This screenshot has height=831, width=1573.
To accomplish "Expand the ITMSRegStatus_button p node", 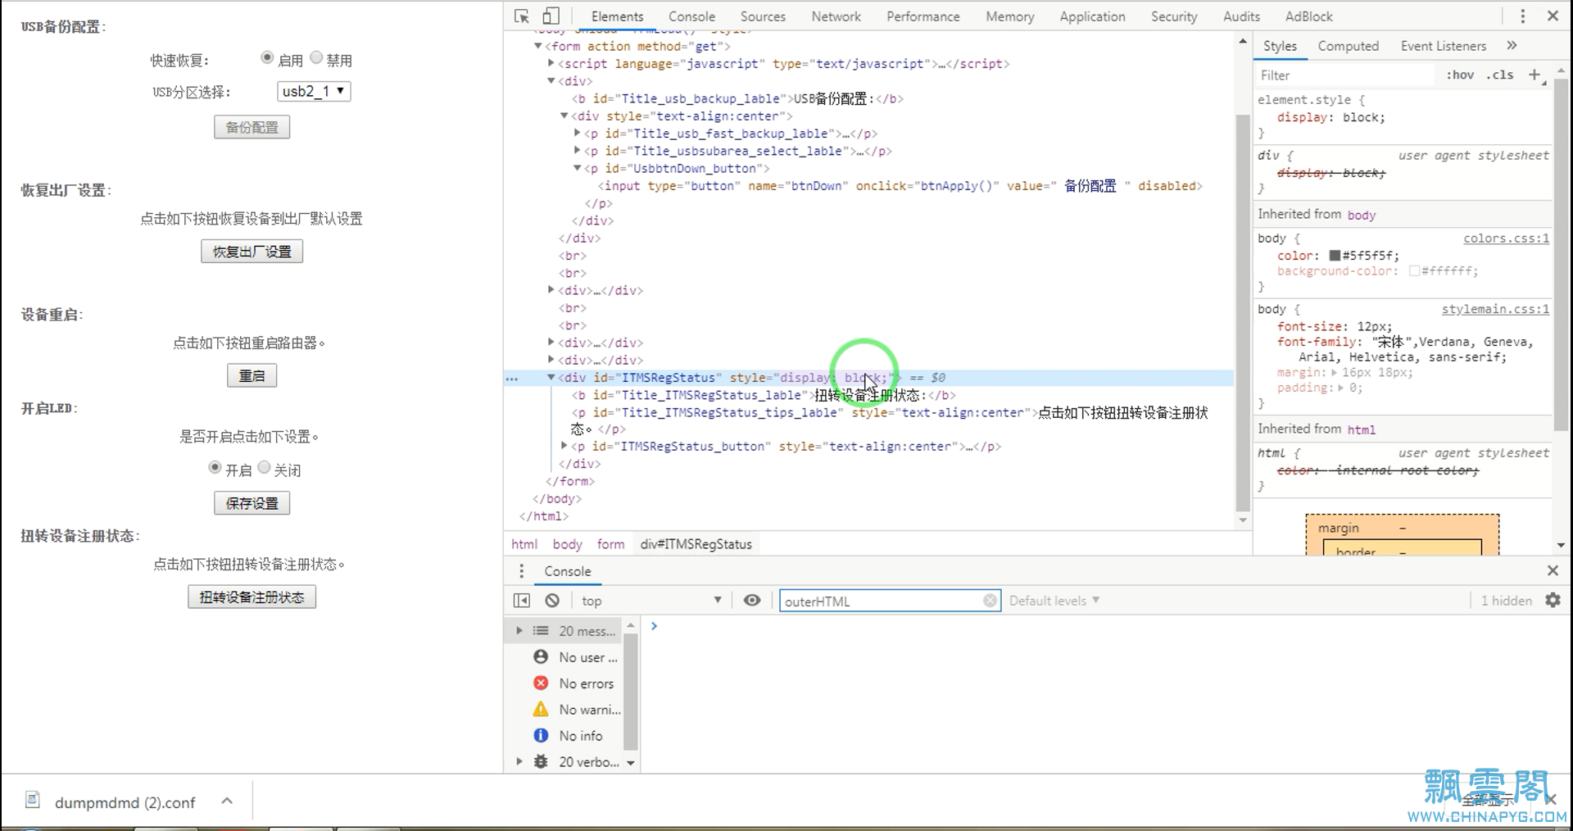I will (564, 446).
